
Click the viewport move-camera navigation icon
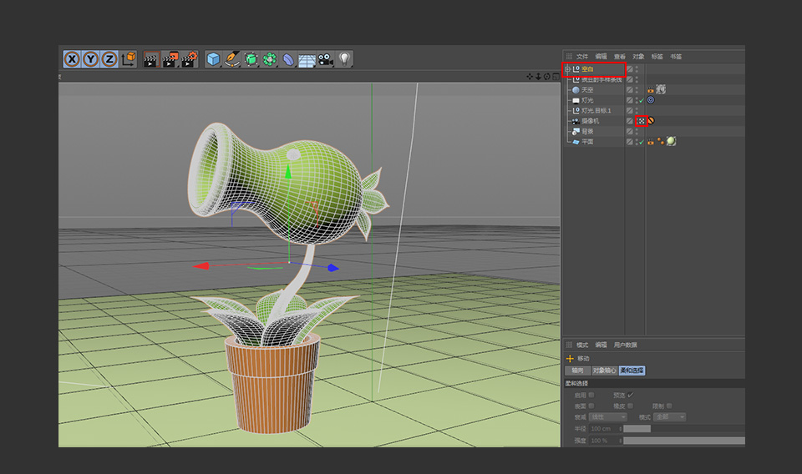pos(530,77)
